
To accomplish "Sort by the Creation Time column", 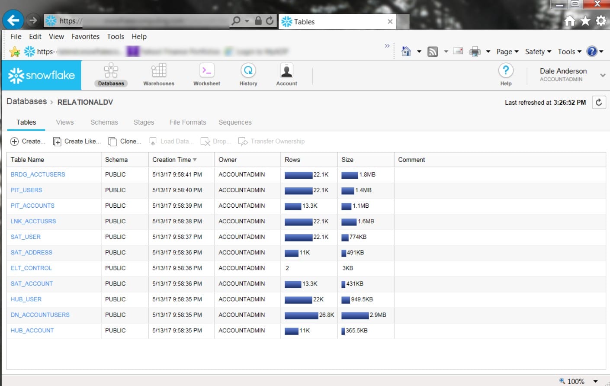I will 181,160.
